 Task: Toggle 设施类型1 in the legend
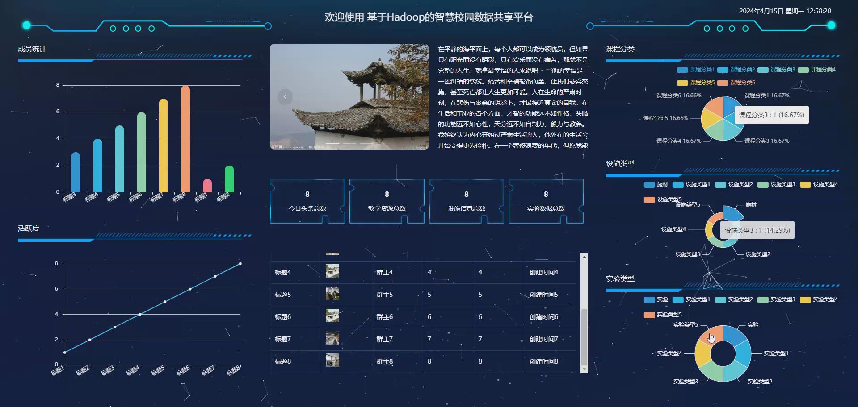click(x=691, y=184)
